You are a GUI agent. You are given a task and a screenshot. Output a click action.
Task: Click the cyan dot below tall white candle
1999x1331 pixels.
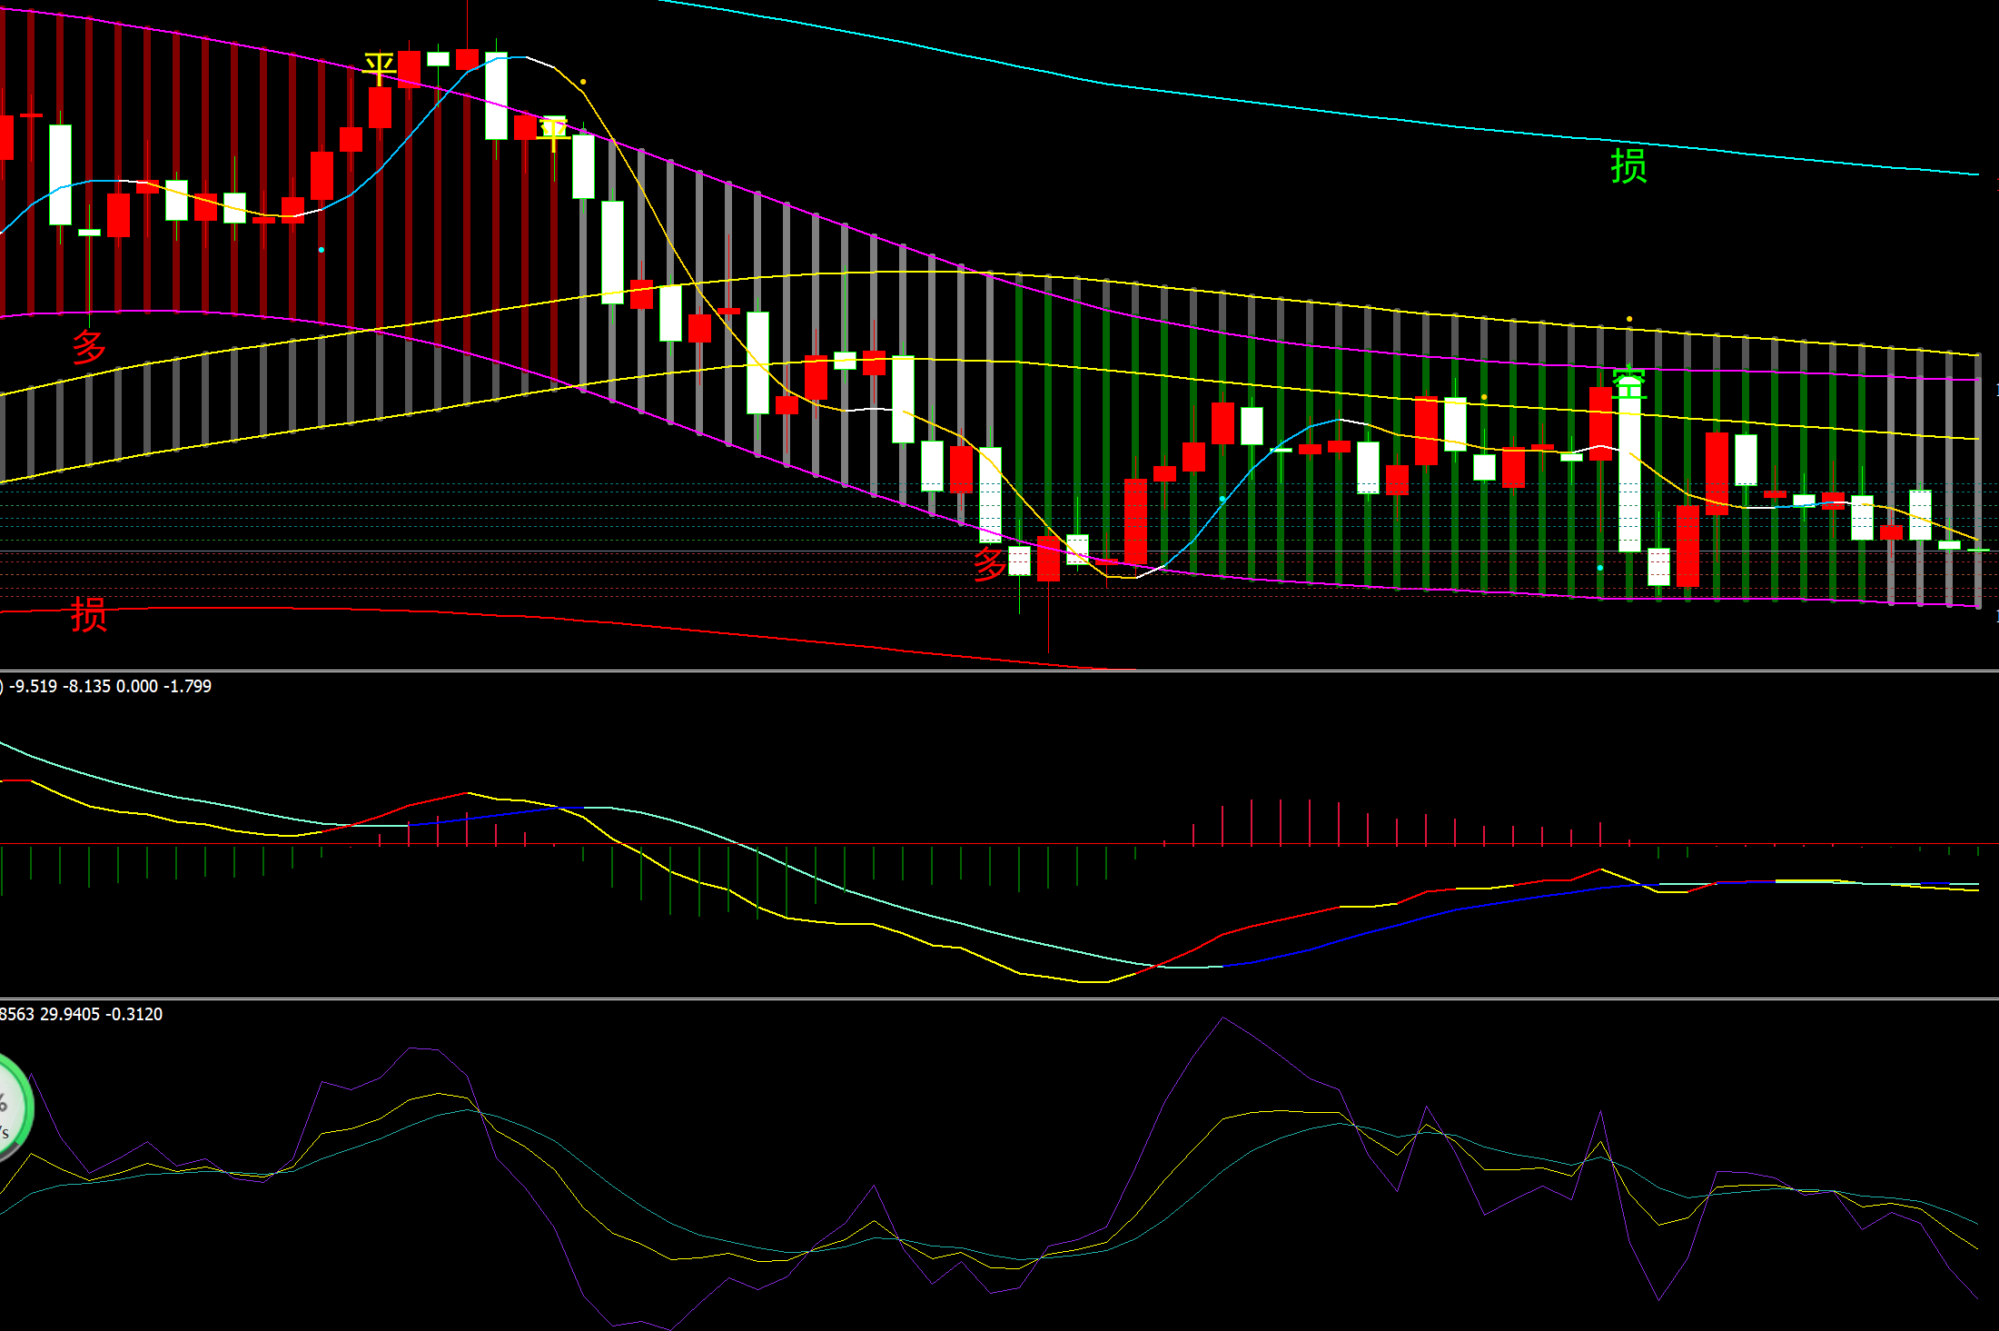coord(1600,568)
